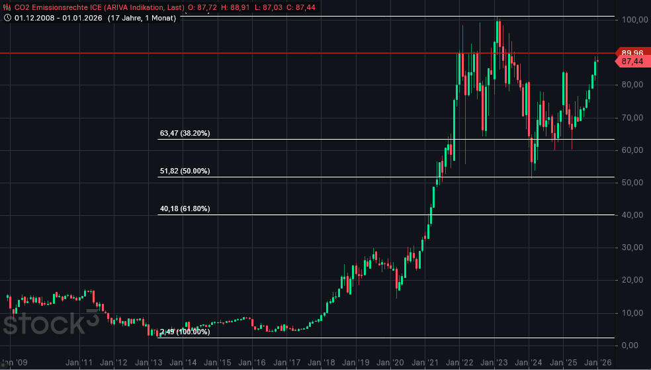Click the 87,44 current price tag
Screen dimensions: 651x370
click(632, 62)
